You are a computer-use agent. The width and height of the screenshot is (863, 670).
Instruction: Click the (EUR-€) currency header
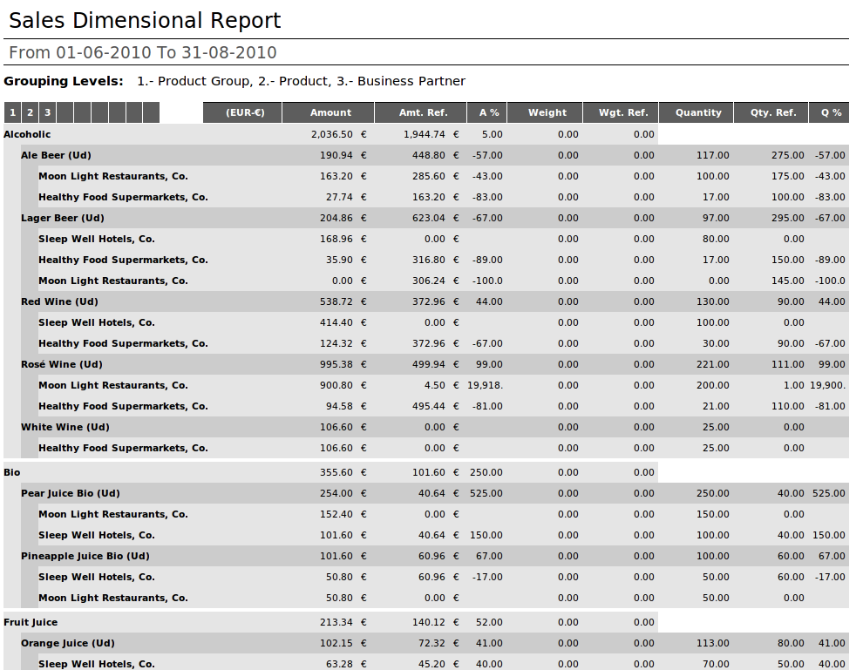[244, 112]
